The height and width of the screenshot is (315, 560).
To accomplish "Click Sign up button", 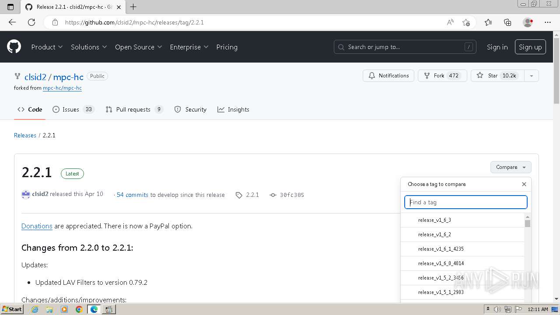I will (x=530, y=47).
